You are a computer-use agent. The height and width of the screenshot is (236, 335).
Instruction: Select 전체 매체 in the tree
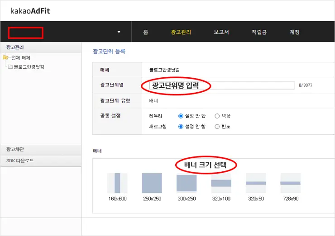[21, 57]
